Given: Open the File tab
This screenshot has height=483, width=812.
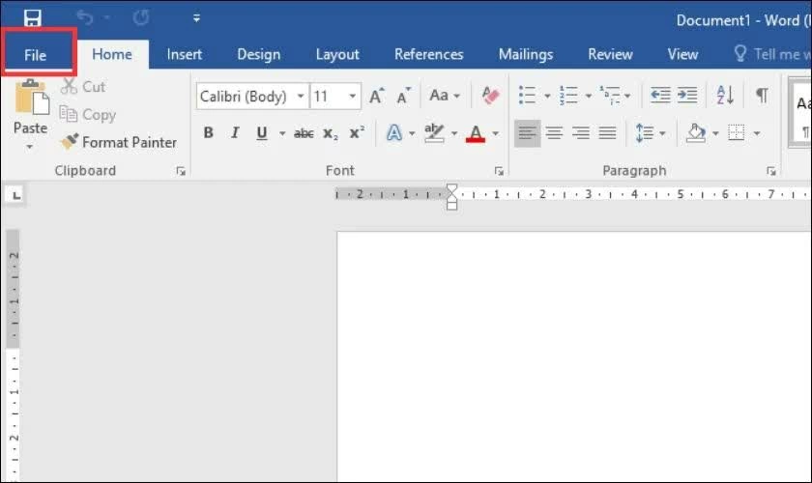Looking at the screenshot, I should 35,55.
